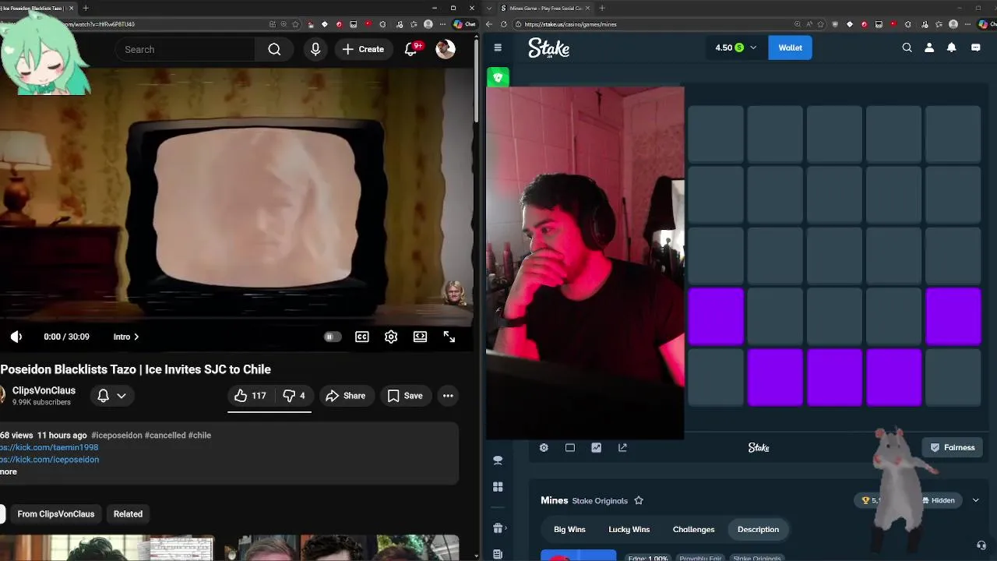Click the YouTube Create button
This screenshot has height=561, width=997.
click(x=363, y=49)
